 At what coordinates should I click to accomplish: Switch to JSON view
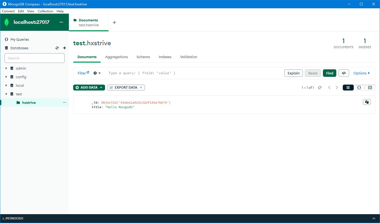click(x=359, y=88)
